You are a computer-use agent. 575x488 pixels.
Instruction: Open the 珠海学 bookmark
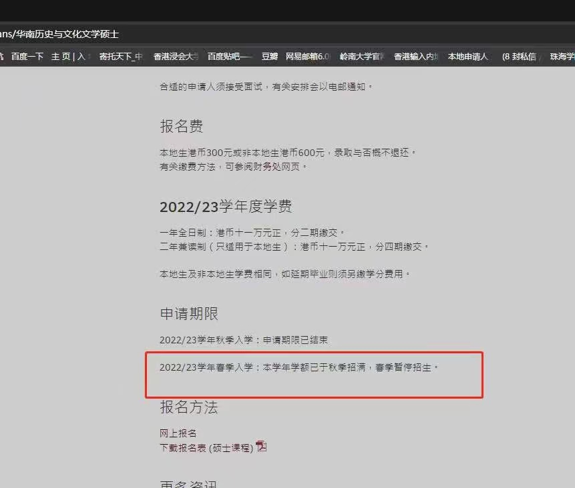(x=563, y=57)
